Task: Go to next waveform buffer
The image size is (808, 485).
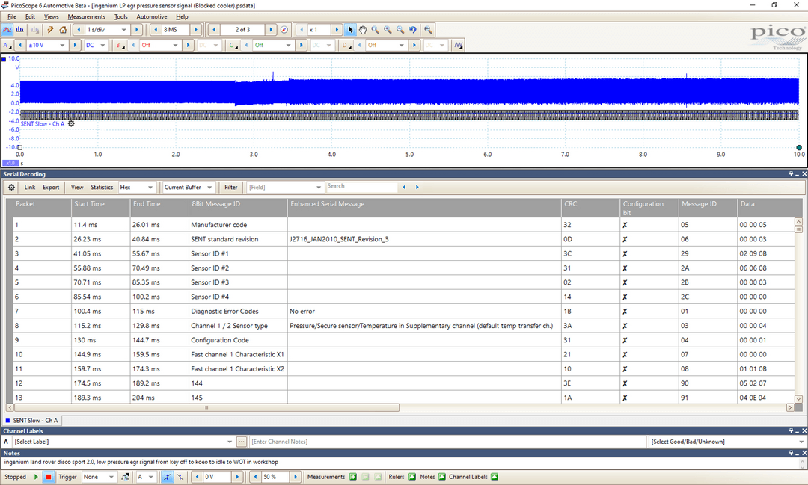Action: pos(271,30)
